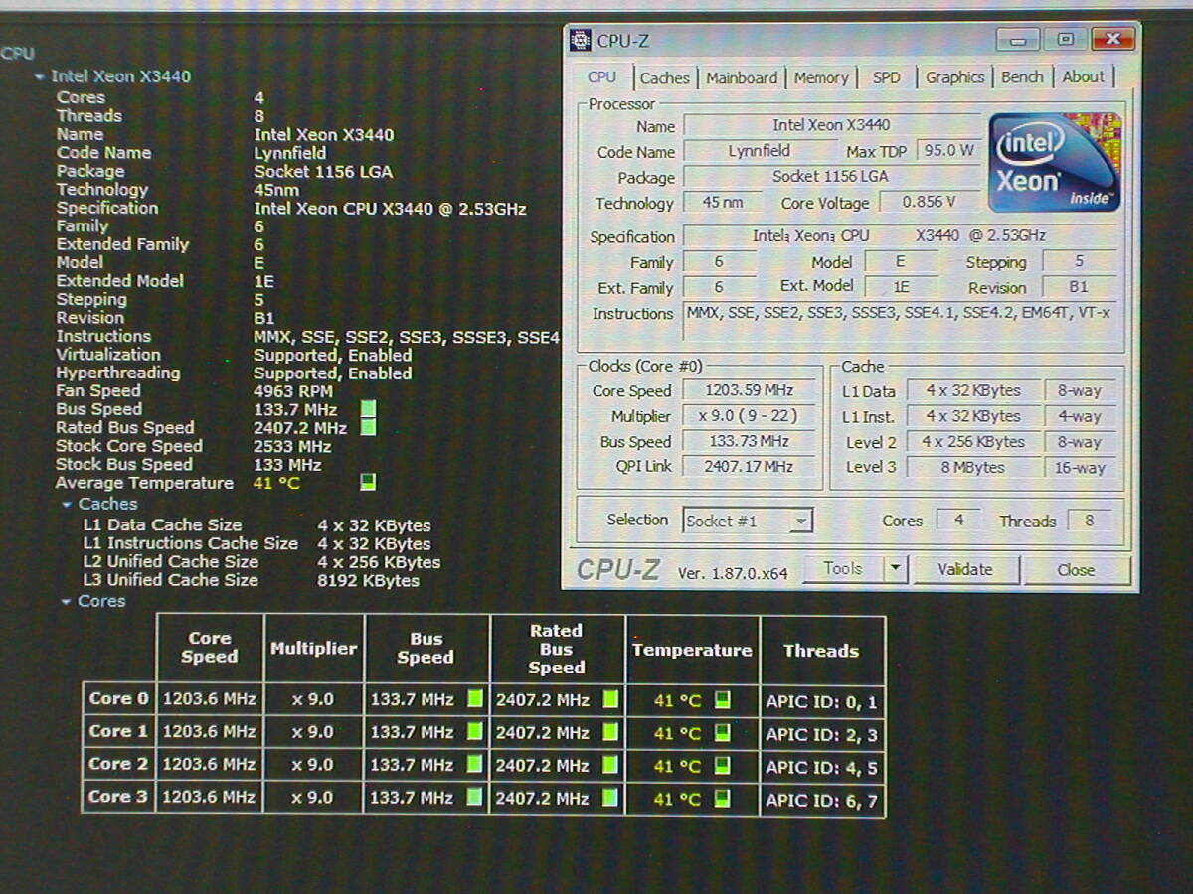The height and width of the screenshot is (894, 1193).
Task: Click Core 1 temperature indicator icon
Action: (723, 733)
